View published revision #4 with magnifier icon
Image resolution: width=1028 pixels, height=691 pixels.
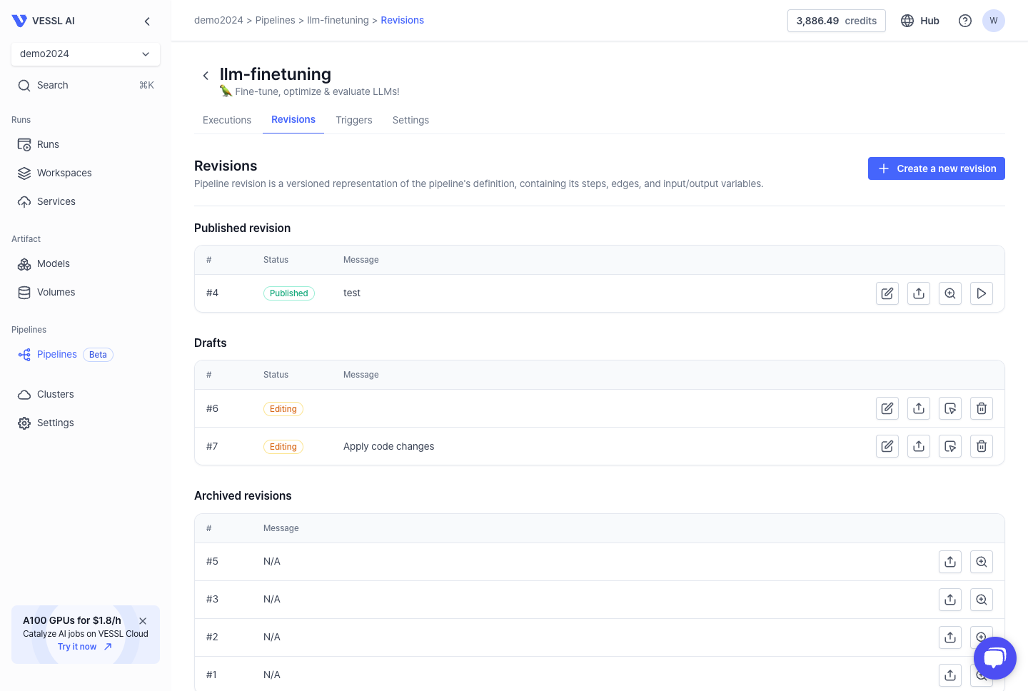[x=950, y=293]
